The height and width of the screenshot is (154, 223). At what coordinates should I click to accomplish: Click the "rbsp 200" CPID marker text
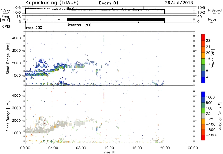34,28
